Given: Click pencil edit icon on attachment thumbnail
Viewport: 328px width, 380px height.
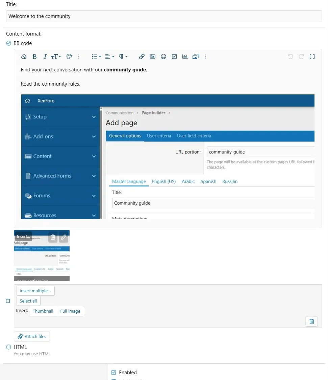Looking at the screenshot, I should click(x=64, y=237).
